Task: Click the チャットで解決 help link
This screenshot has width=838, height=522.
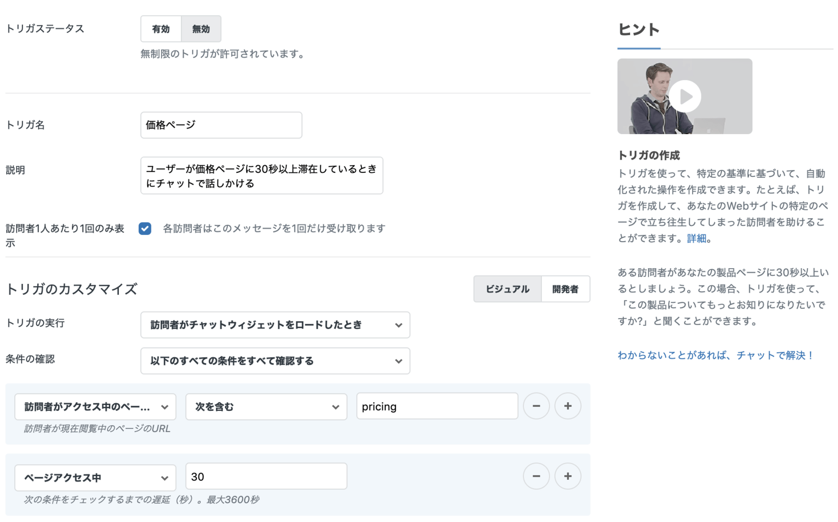Action: pyautogui.click(x=715, y=355)
